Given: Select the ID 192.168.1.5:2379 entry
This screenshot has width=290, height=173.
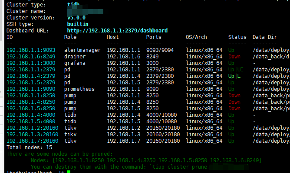Looking at the screenshot, I should [31, 83].
